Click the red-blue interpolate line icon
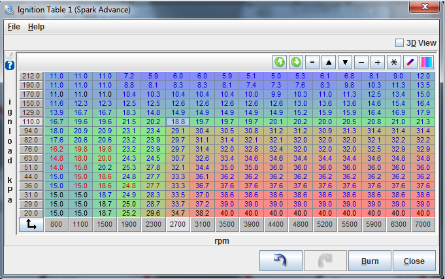This screenshot has height=279, width=445. click(x=410, y=62)
